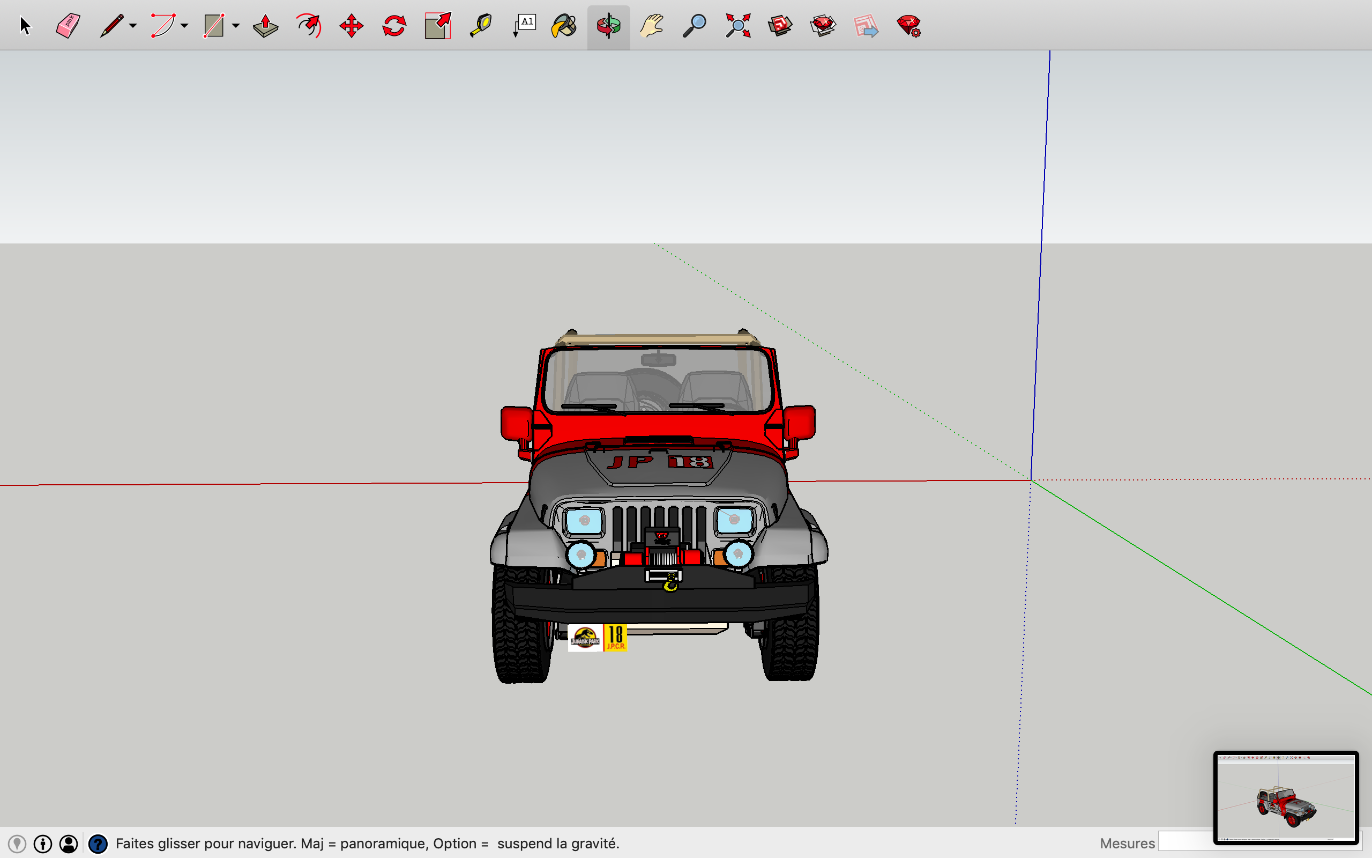Open the Extension Manager ruby icon
This screenshot has width=1372, height=858.
coord(908,26)
